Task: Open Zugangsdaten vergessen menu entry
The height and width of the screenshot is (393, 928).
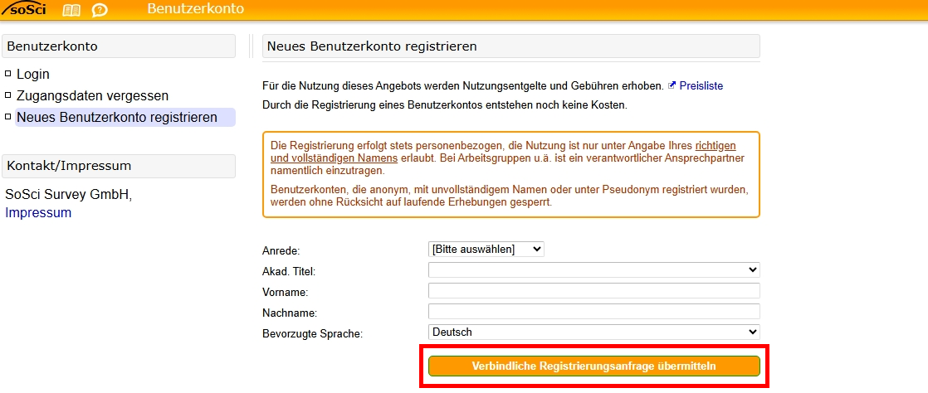Action: 92,95
